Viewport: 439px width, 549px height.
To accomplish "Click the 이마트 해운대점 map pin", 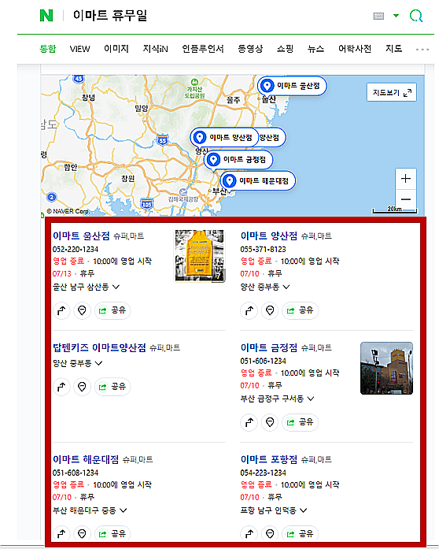I will point(257,180).
